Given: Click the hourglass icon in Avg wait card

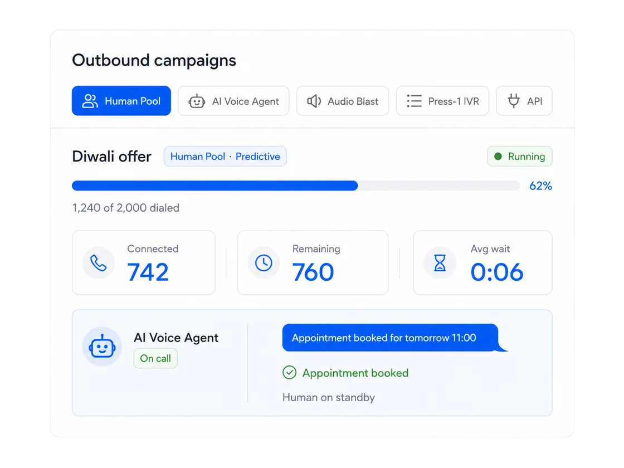Looking at the screenshot, I should [x=440, y=263].
